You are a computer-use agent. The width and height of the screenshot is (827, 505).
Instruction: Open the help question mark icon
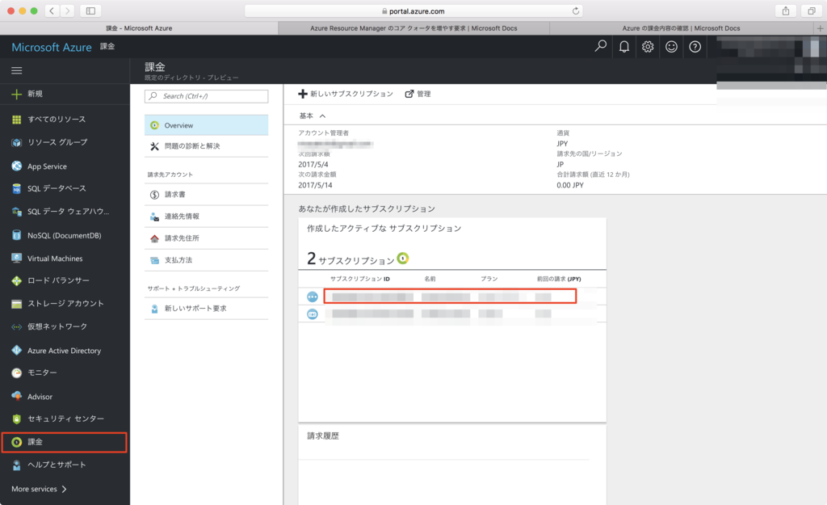695,47
